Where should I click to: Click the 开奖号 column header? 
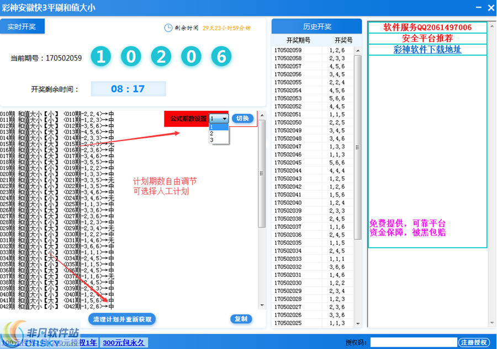point(343,40)
